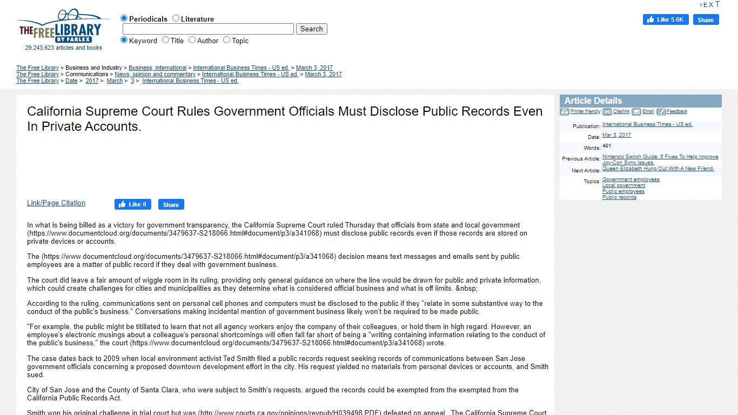This screenshot has height=415, width=738.
Task: Select the Periodicals radio button
Action: (124, 18)
